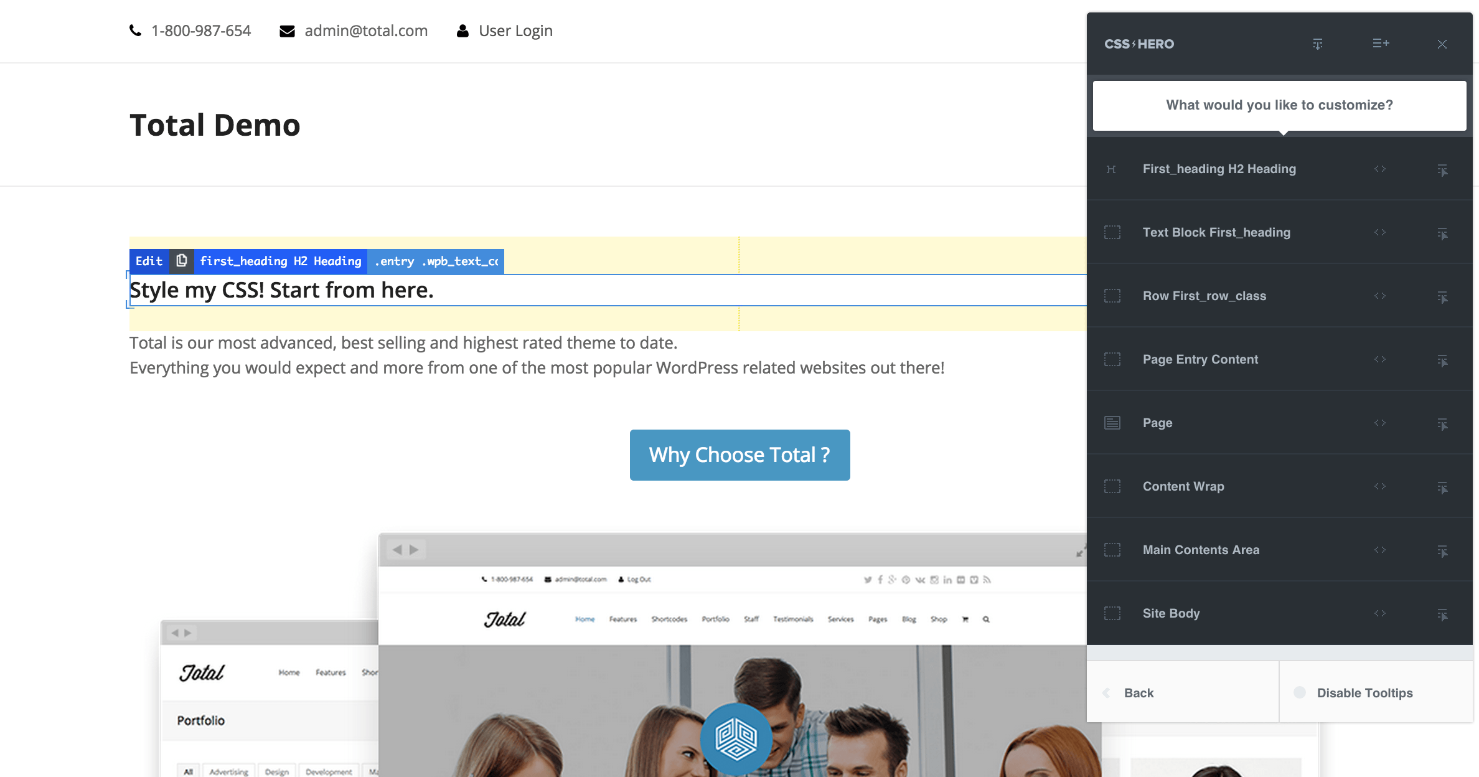Click Edit on the heading overlay
This screenshot has width=1479, height=777.
149,261
